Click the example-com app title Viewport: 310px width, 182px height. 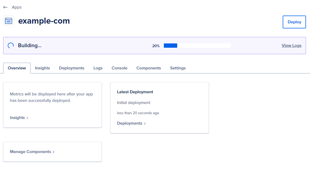[x=44, y=21]
